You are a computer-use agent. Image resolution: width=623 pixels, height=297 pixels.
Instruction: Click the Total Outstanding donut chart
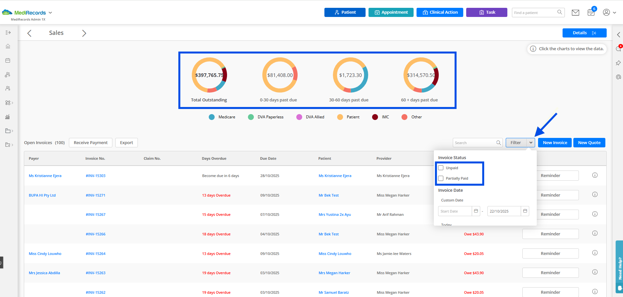coord(209,75)
